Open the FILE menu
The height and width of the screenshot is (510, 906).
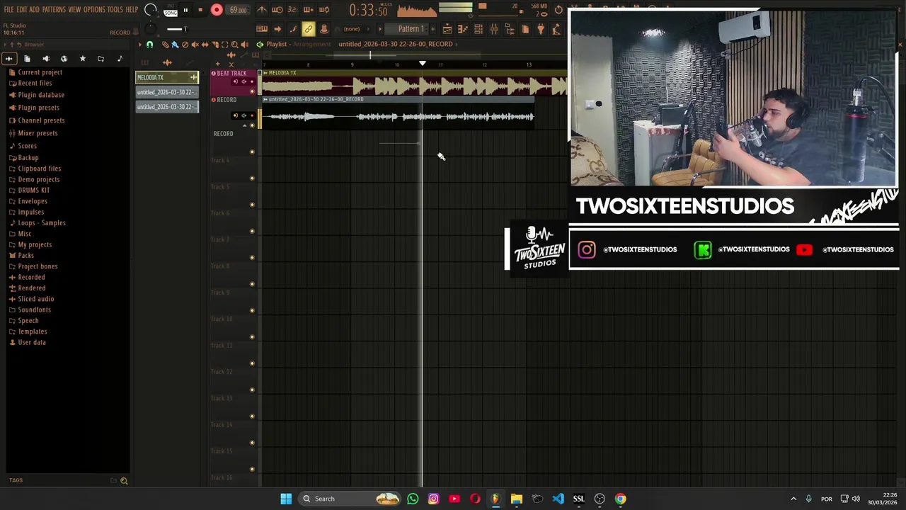point(8,10)
